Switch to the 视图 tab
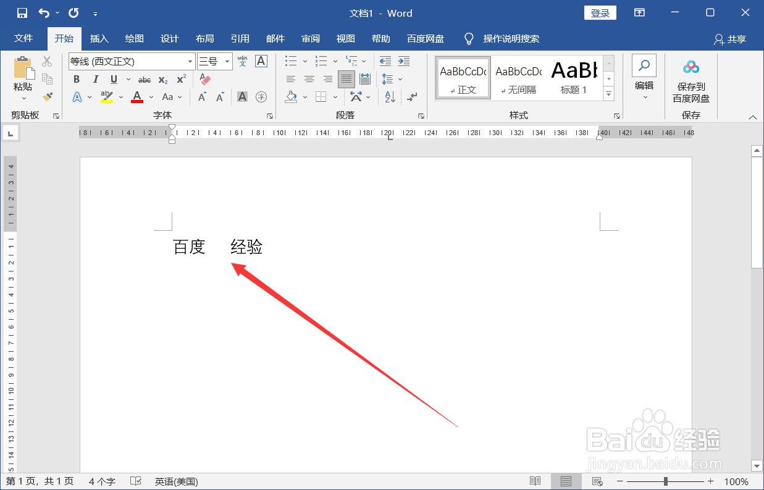 [x=346, y=38]
